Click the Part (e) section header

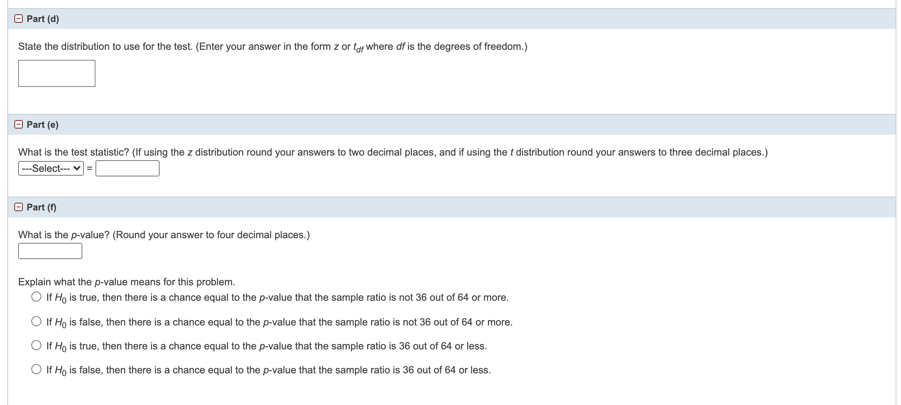pos(42,124)
